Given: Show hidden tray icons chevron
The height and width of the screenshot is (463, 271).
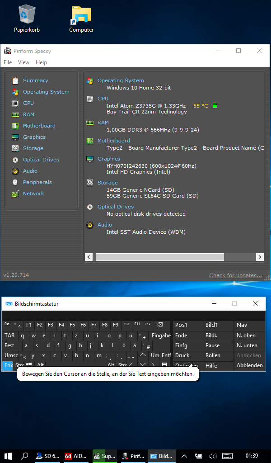Looking at the screenshot, I should click(x=184, y=456).
